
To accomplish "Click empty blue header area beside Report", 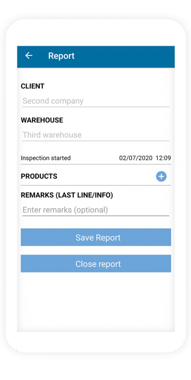I will tap(124, 56).
